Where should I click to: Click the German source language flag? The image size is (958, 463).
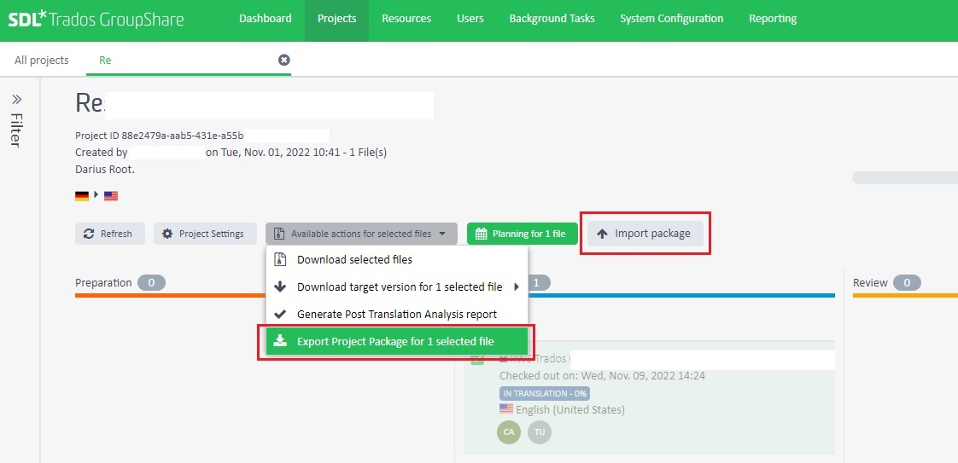pyautogui.click(x=82, y=196)
